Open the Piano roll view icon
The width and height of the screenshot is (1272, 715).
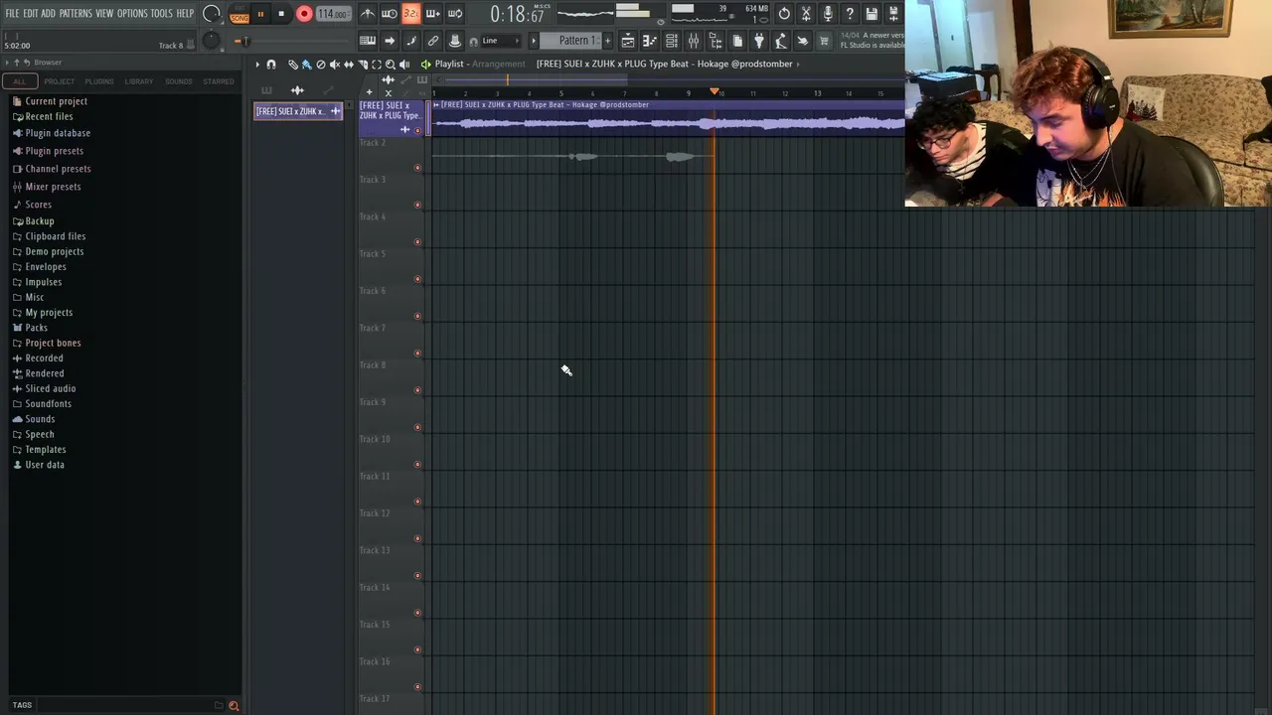[650, 41]
